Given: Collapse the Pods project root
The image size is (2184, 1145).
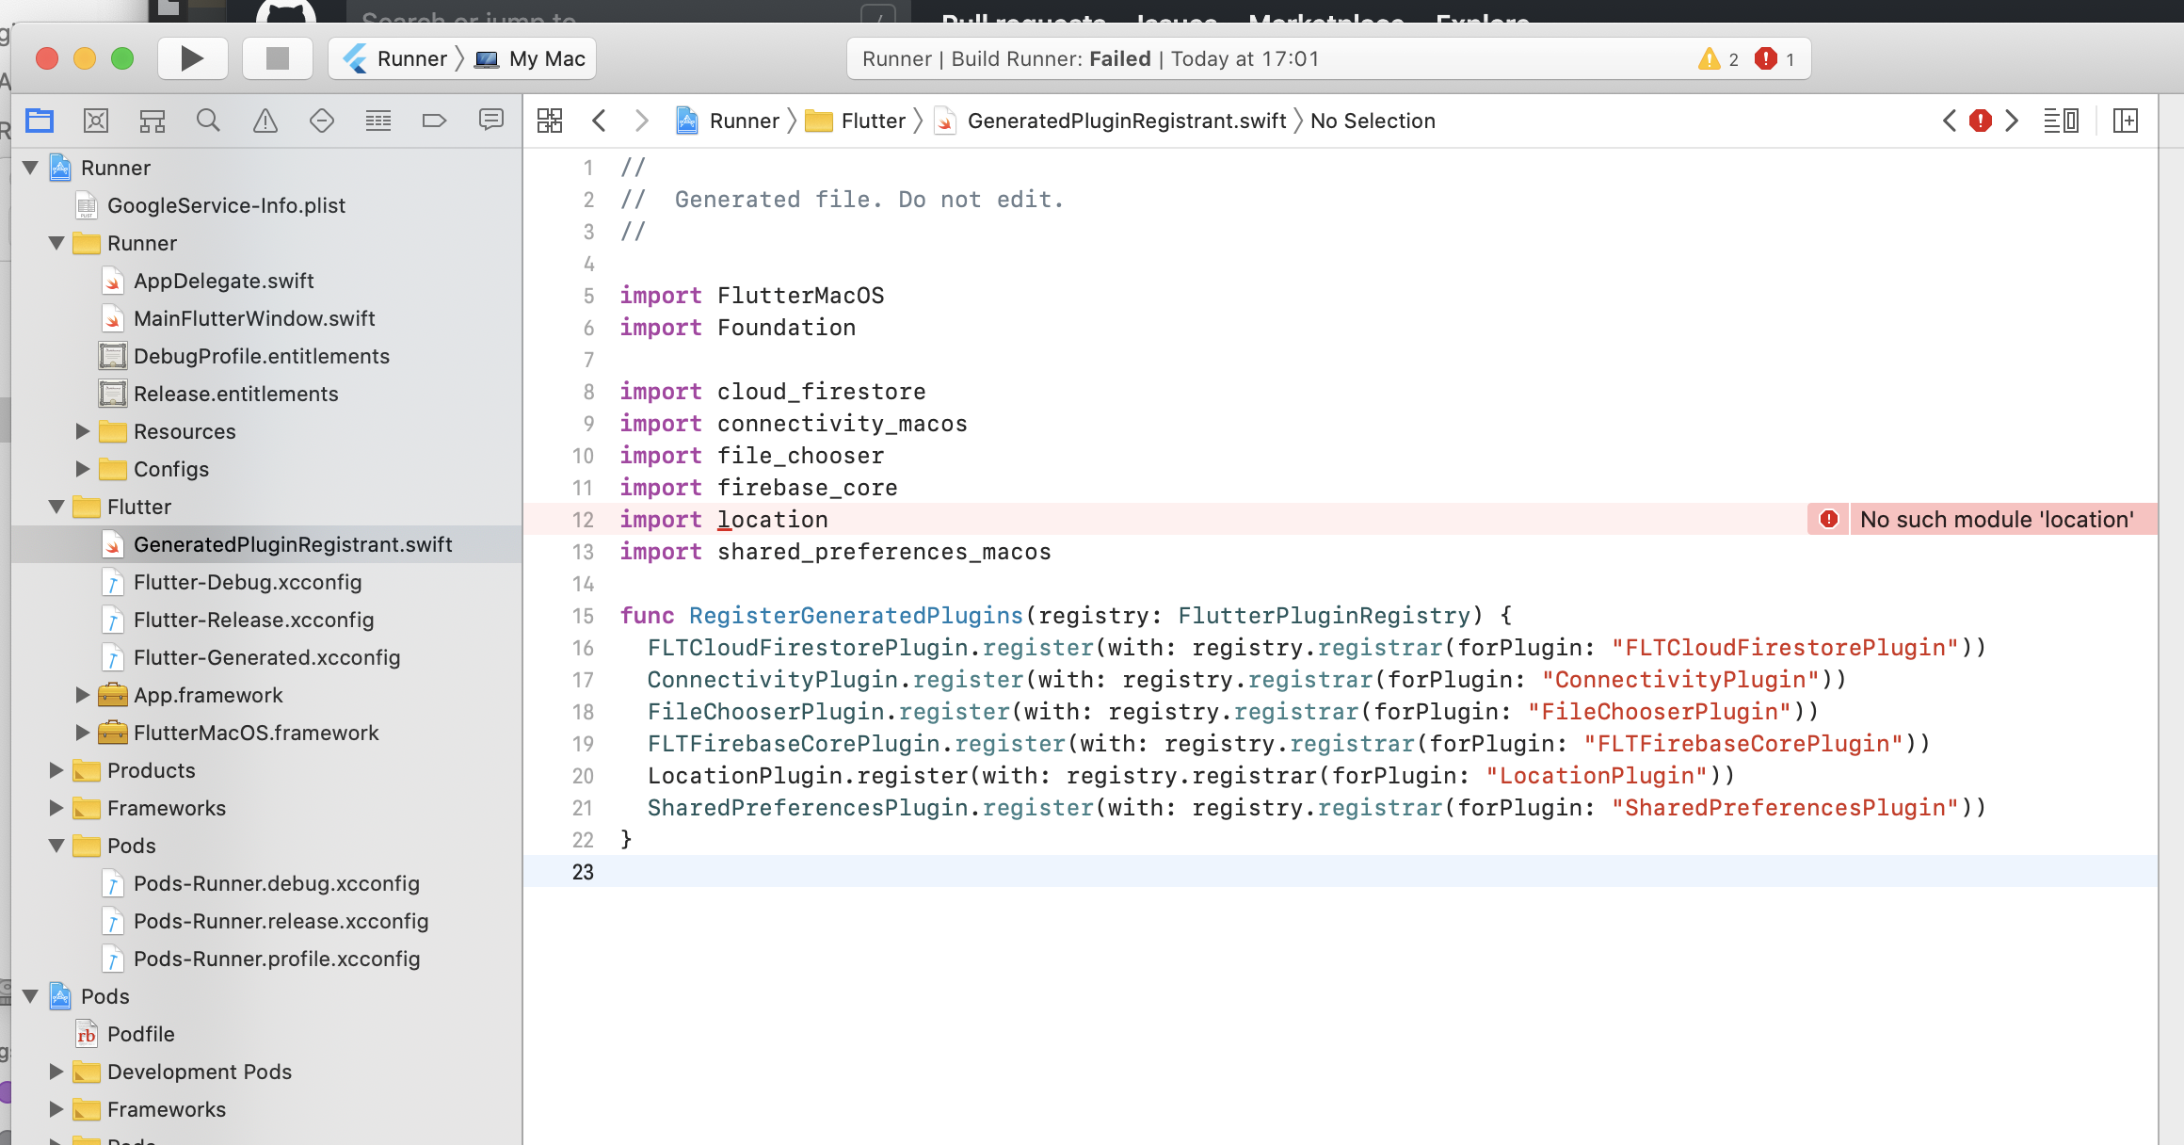Looking at the screenshot, I should [x=31, y=996].
